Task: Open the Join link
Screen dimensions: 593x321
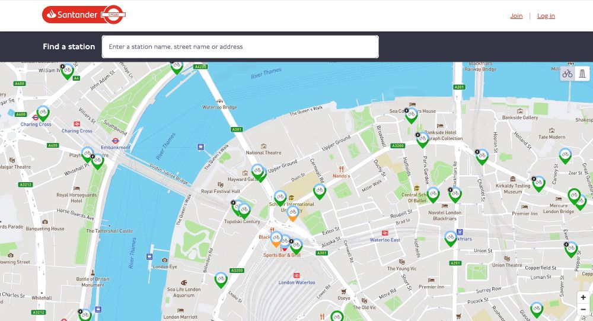Action: pos(517,16)
